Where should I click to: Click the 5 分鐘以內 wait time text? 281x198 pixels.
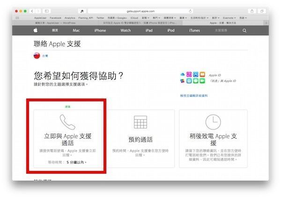point(76,162)
